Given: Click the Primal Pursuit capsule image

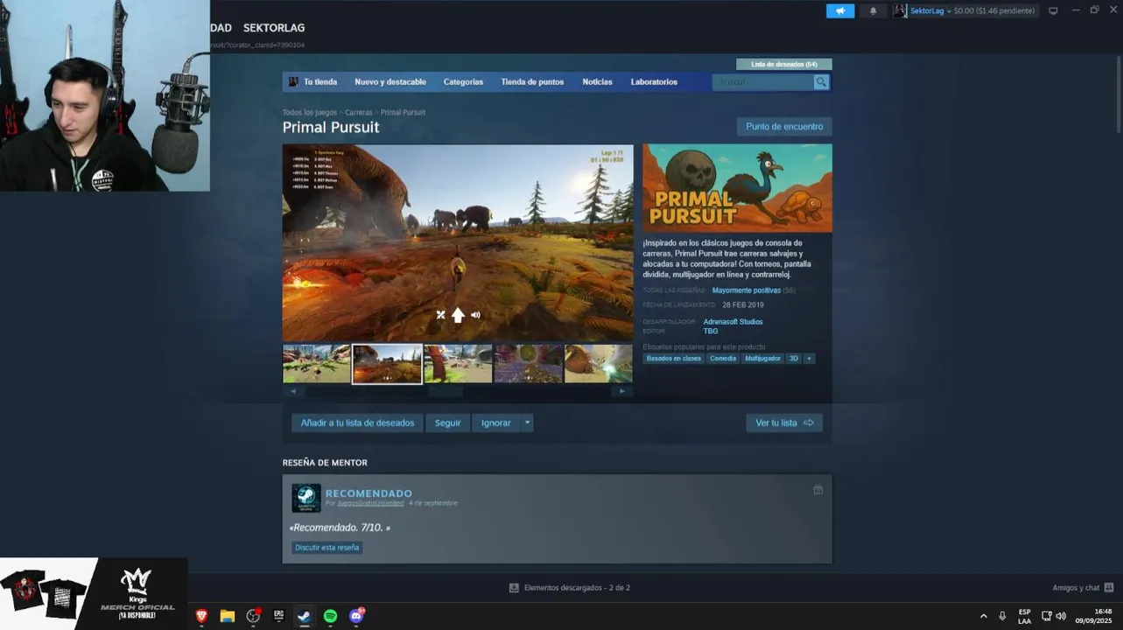Looking at the screenshot, I should click(737, 188).
